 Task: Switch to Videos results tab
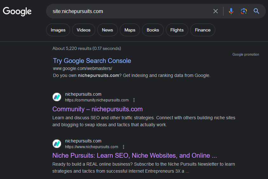[x=84, y=30]
